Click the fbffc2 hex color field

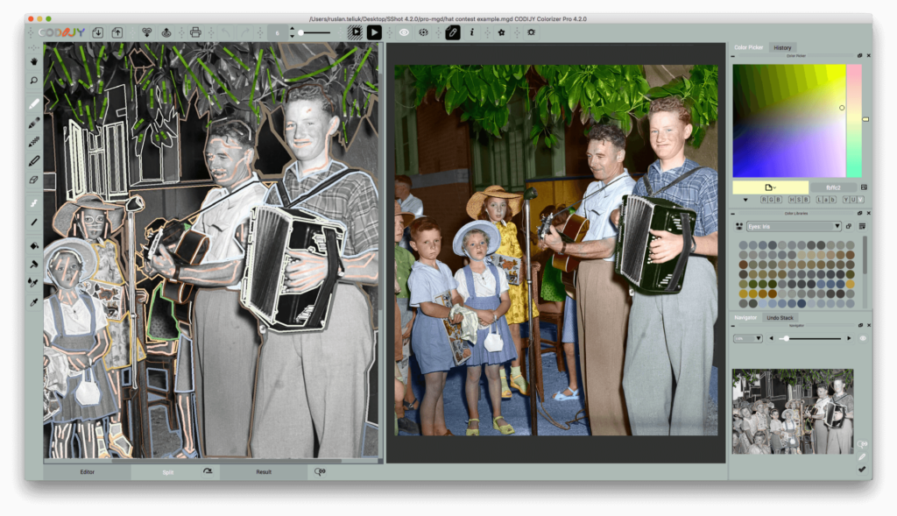point(832,187)
